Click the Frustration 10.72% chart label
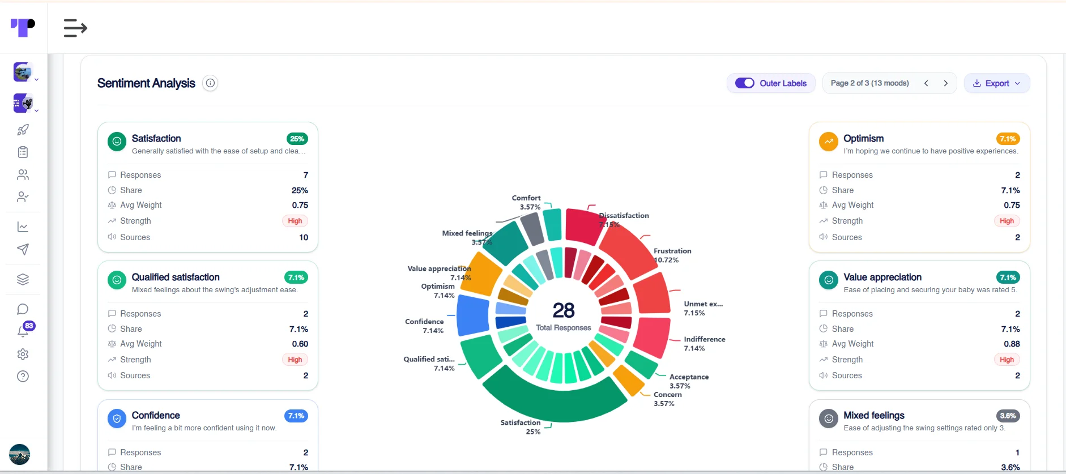 click(672, 255)
